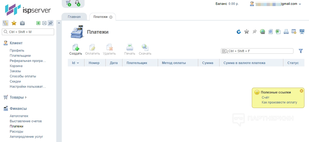Open Настройки пользователя menu item
Viewport: 309px width, 142px height.
(28, 86)
